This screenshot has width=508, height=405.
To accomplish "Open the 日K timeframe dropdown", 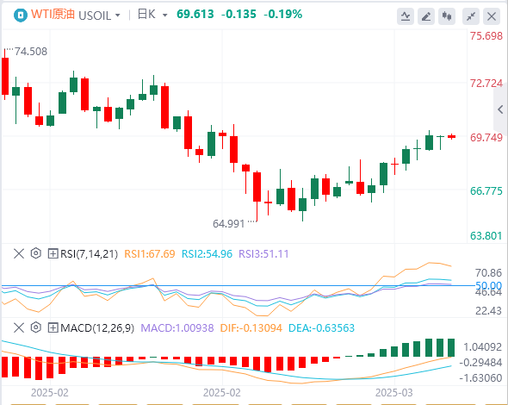I will [x=152, y=15].
